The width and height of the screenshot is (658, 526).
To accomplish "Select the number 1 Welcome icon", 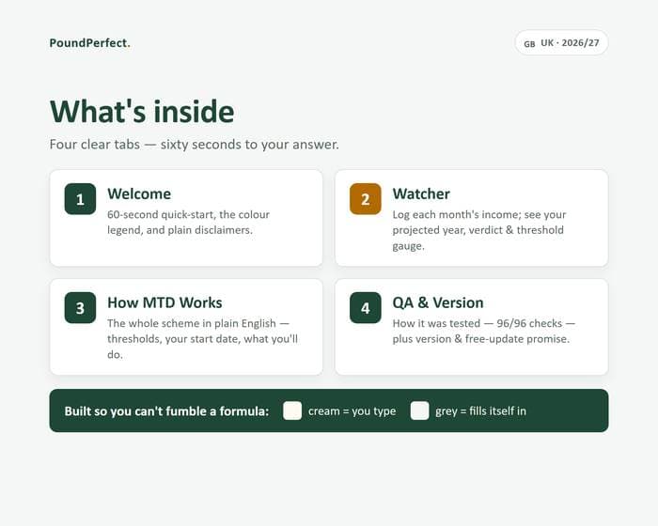I will [x=80, y=199].
